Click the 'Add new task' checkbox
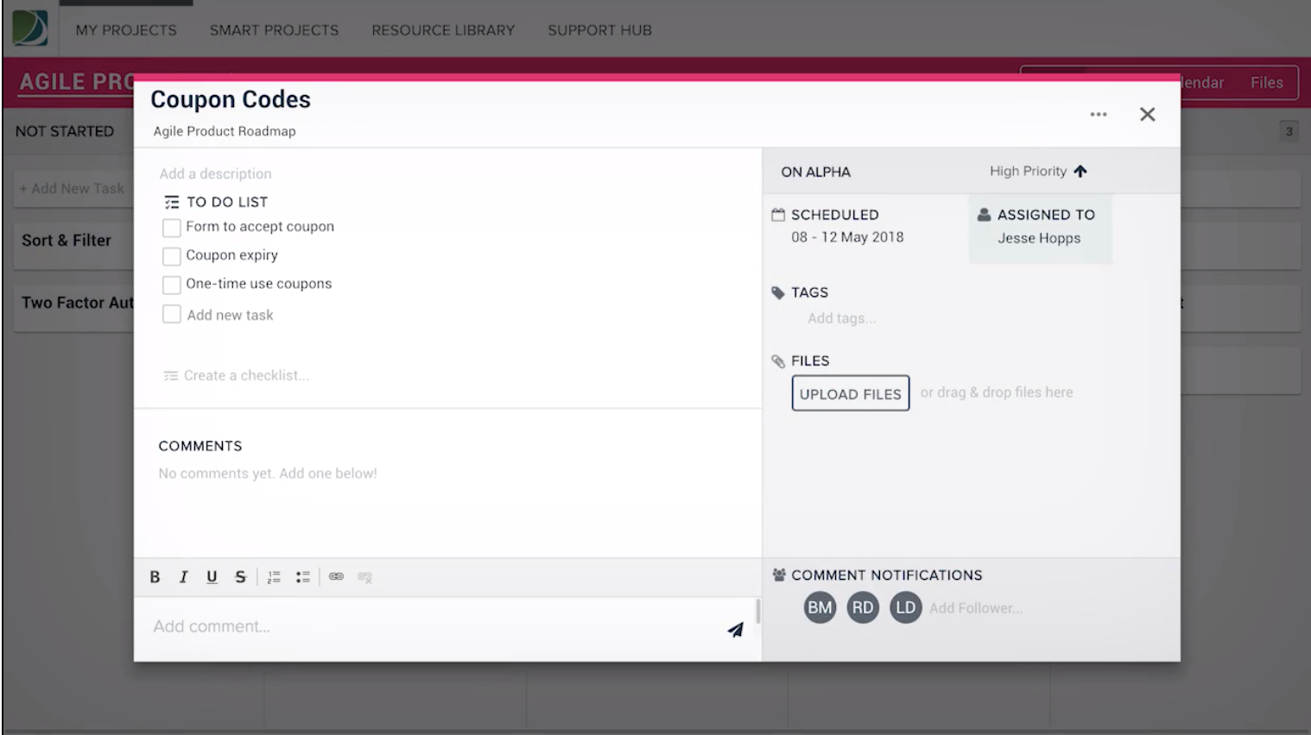 (172, 314)
